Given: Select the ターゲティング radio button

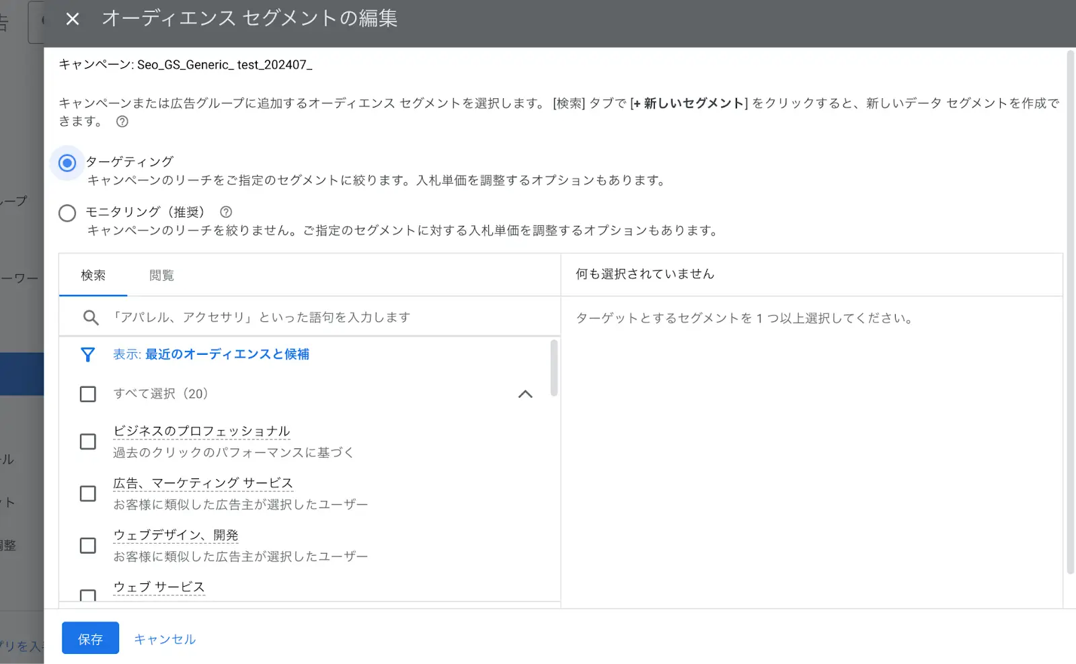Looking at the screenshot, I should click(67, 162).
